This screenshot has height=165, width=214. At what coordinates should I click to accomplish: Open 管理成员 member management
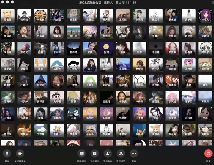[120, 153]
